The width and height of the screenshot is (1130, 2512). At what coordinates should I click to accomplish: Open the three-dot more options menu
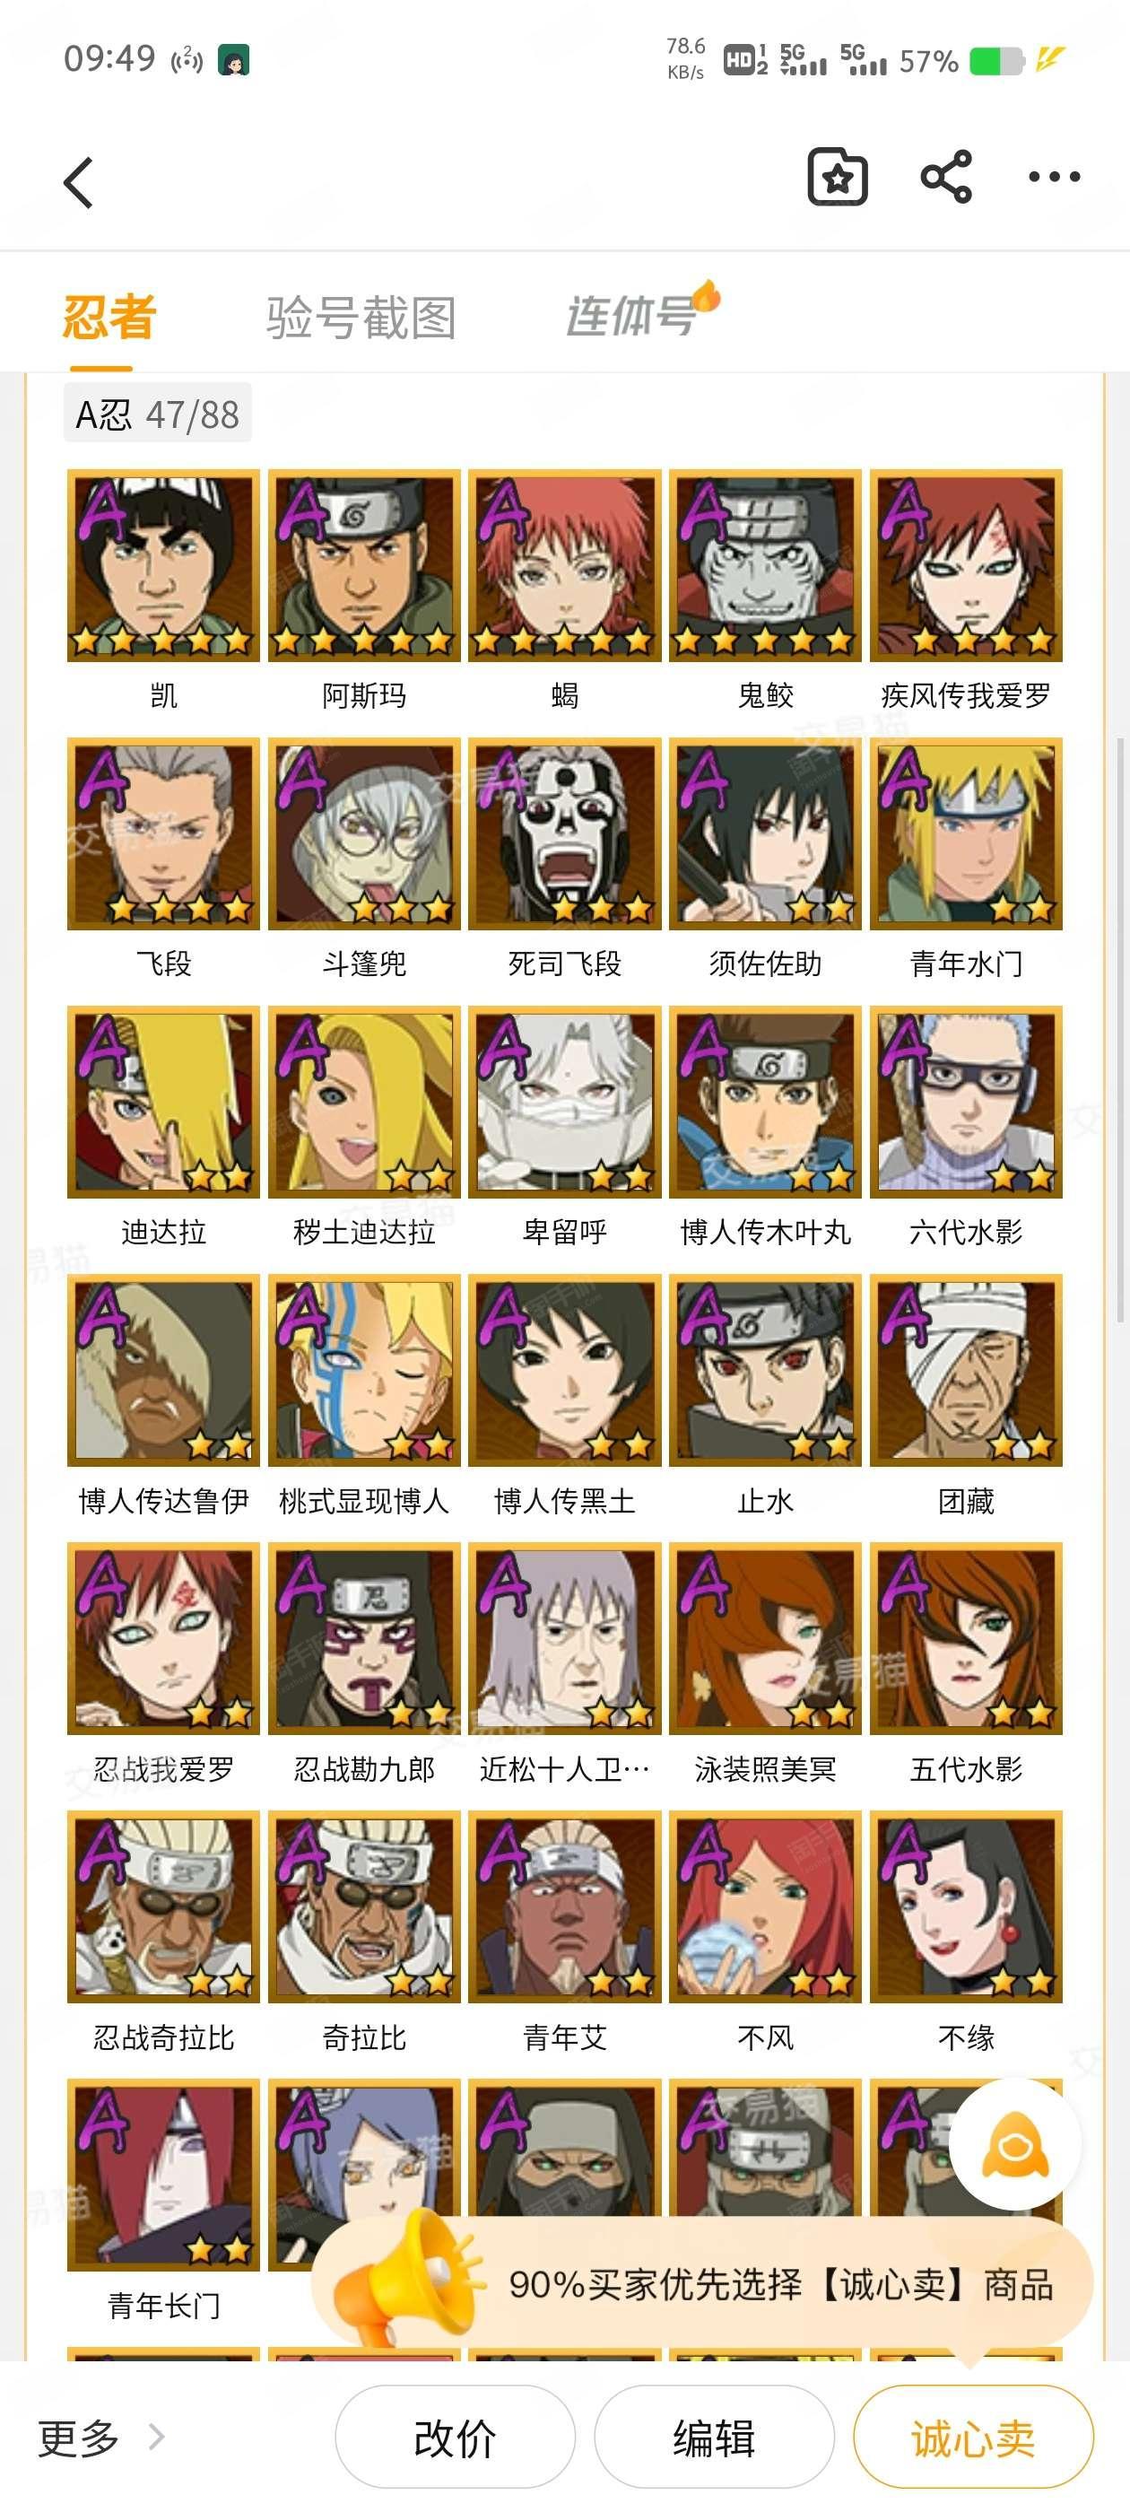click(1054, 177)
